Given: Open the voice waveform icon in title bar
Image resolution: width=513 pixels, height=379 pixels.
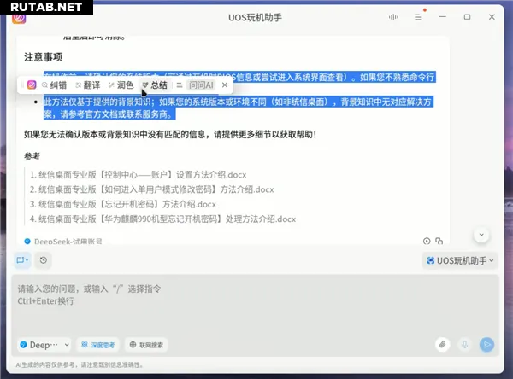Looking at the screenshot, I should tap(393, 17).
